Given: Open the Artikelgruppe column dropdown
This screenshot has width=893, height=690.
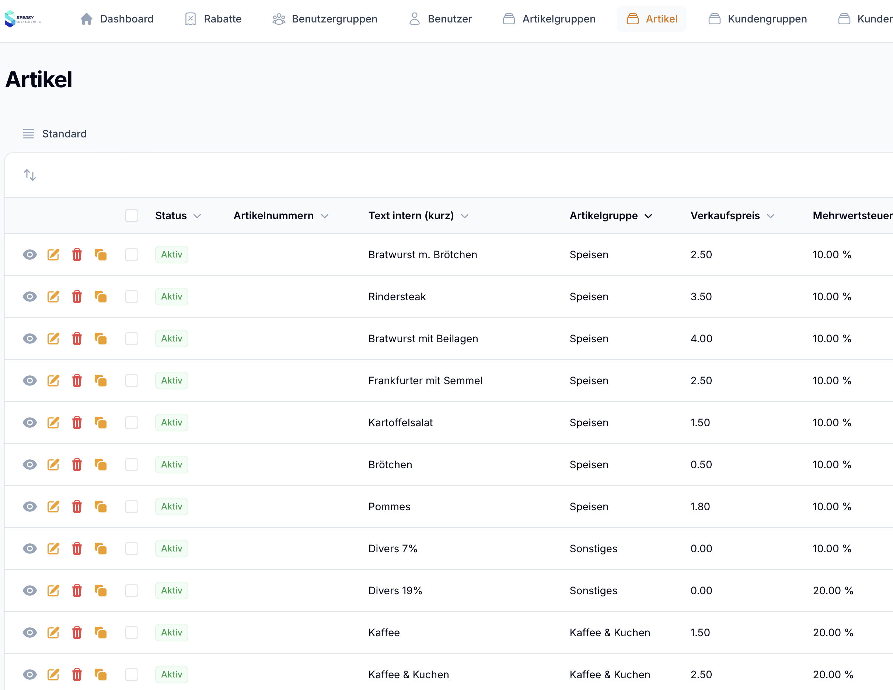Looking at the screenshot, I should (648, 216).
